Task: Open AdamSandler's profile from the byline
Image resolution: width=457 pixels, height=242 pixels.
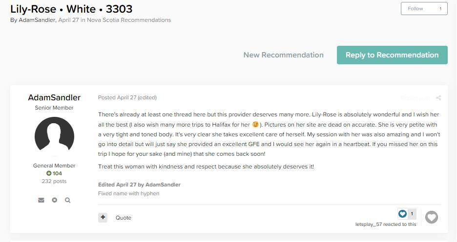Action: pyautogui.click(x=37, y=20)
